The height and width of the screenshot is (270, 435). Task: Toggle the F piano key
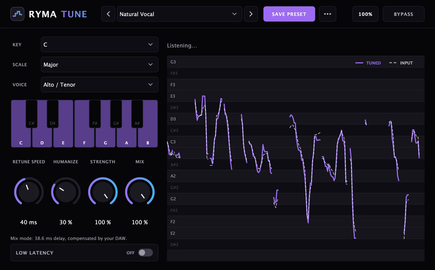coord(84,138)
